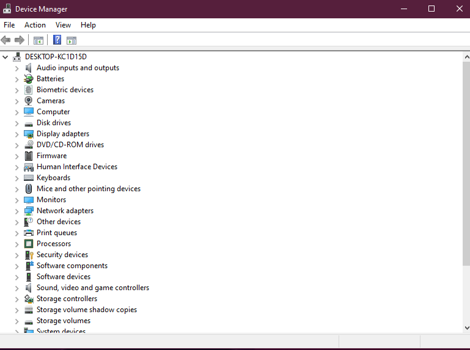The height and width of the screenshot is (350, 470).
Task: Click the Forward arrow toolbar icon
Action: (x=20, y=40)
